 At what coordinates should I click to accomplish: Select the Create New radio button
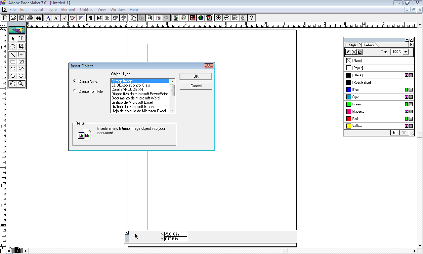[75, 81]
